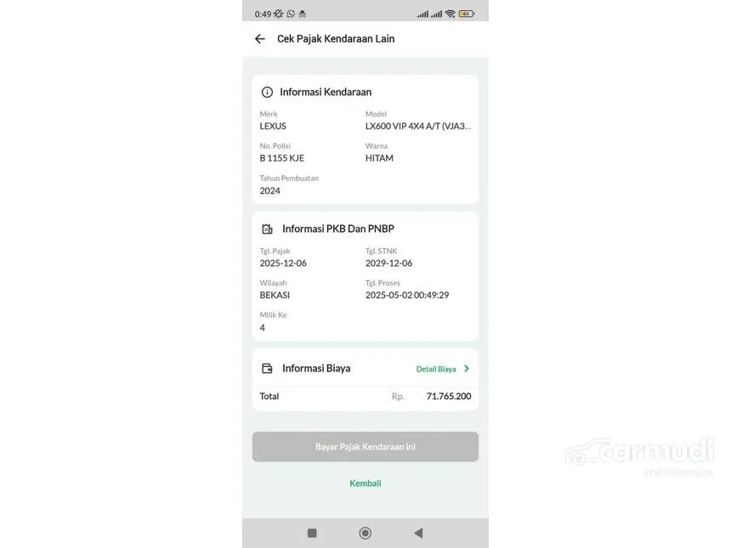Tap the WiFi status icon
This screenshot has width=731, height=548.
450,14
